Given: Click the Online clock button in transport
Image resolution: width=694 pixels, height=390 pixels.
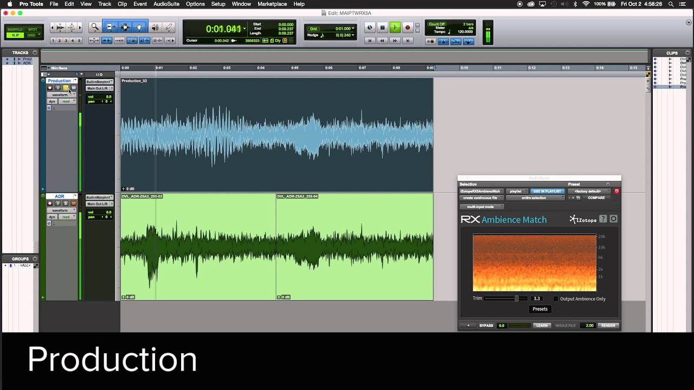Looking at the screenshot, I should coord(370,28).
